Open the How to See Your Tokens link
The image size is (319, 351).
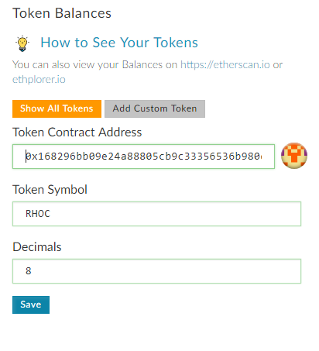(x=119, y=43)
